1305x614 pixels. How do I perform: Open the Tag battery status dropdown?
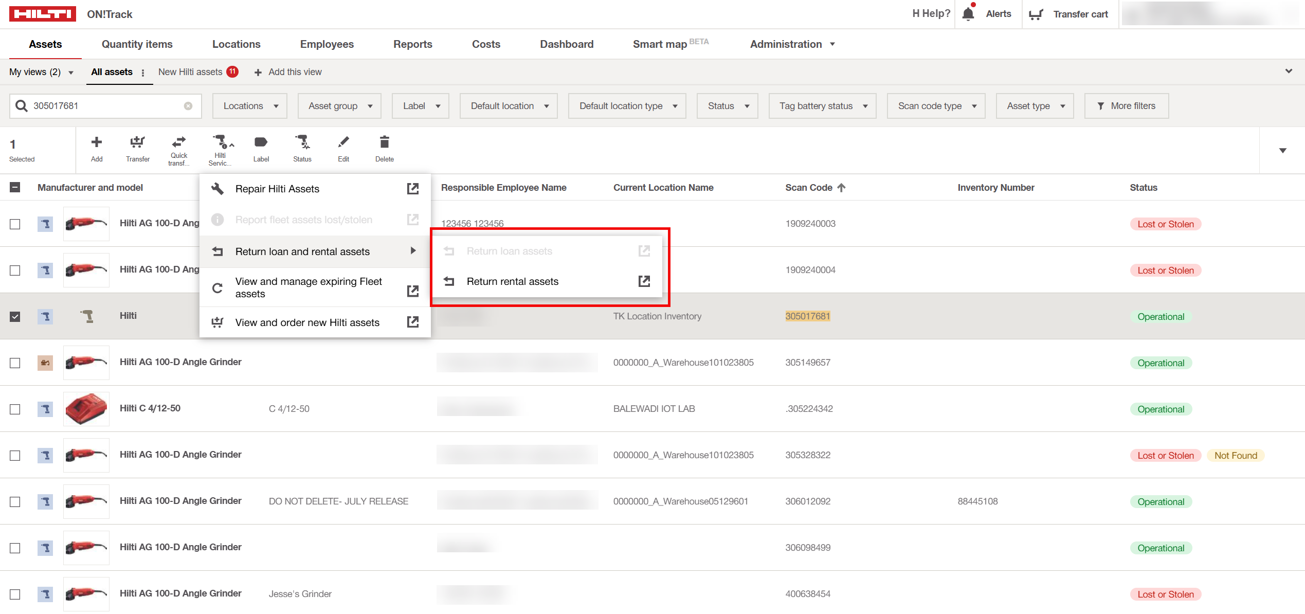click(823, 106)
